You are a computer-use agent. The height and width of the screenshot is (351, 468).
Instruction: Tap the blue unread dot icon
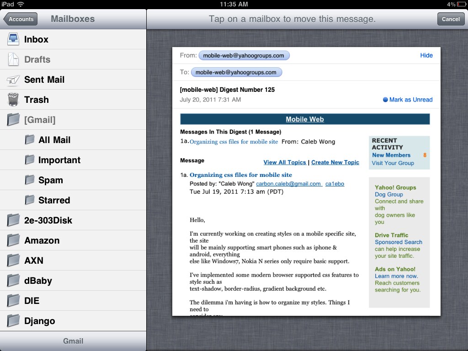[x=385, y=100]
